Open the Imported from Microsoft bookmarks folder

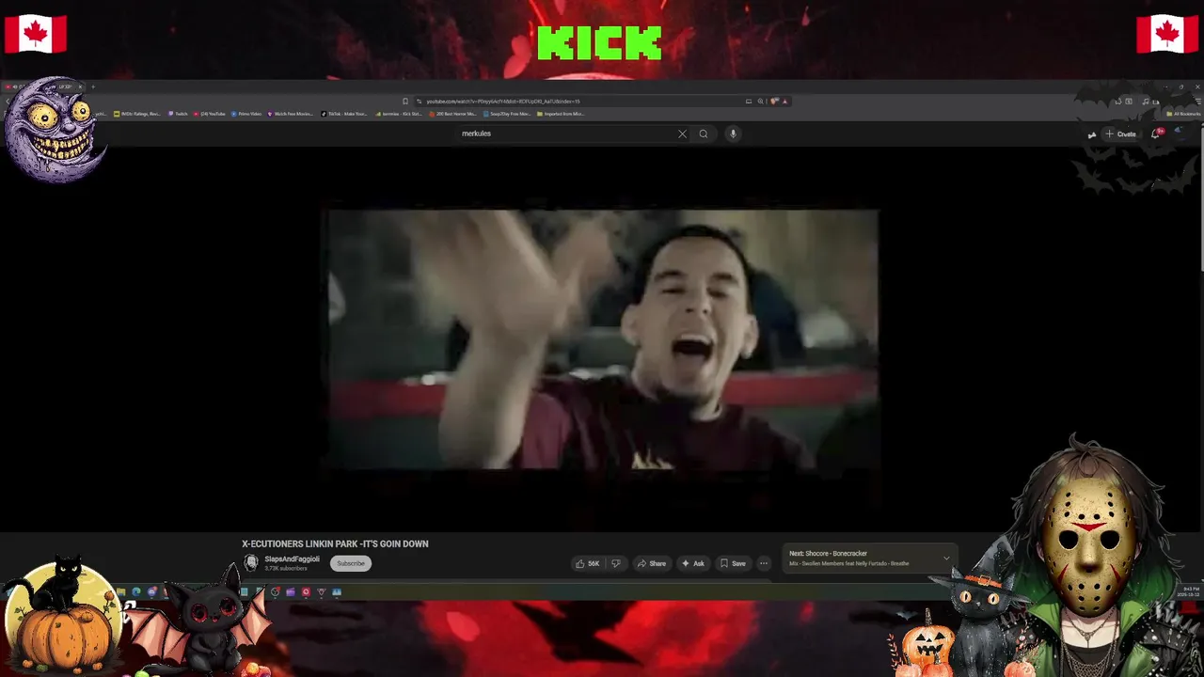coord(561,114)
